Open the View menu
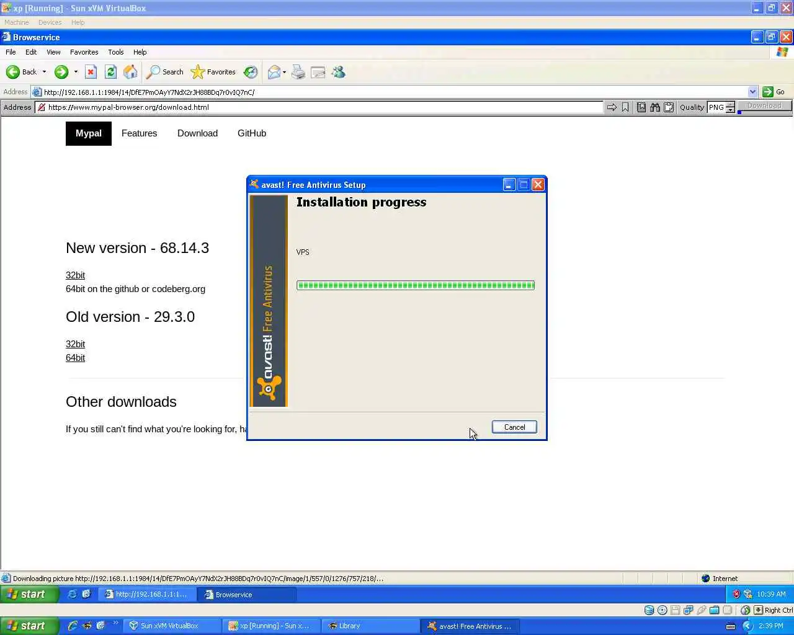794x635 pixels. click(53, 52)
